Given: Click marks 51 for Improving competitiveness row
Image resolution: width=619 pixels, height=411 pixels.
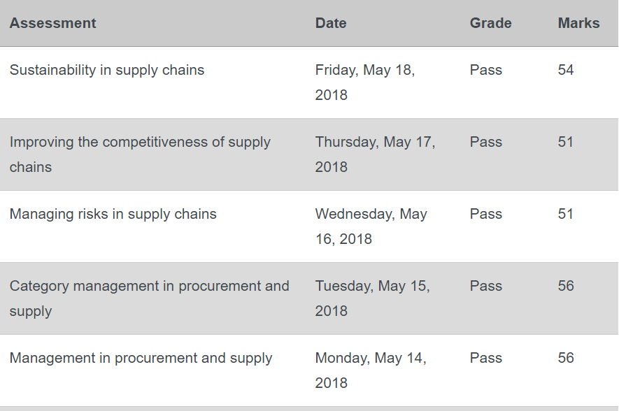Looking at the screenshot, I should [565, 142].
